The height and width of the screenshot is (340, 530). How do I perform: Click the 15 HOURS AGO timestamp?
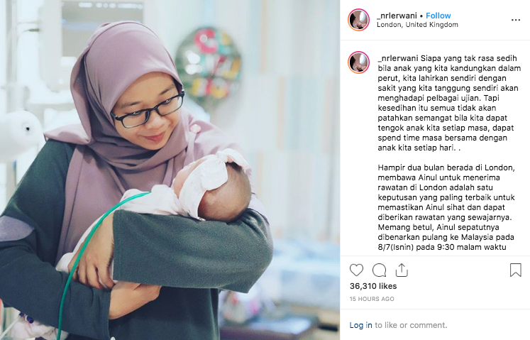[x=372, y=299]
